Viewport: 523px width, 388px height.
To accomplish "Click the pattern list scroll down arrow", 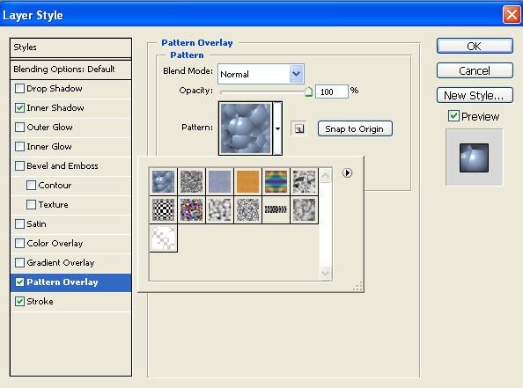I will pyautogui.click(x=325, y=273).
